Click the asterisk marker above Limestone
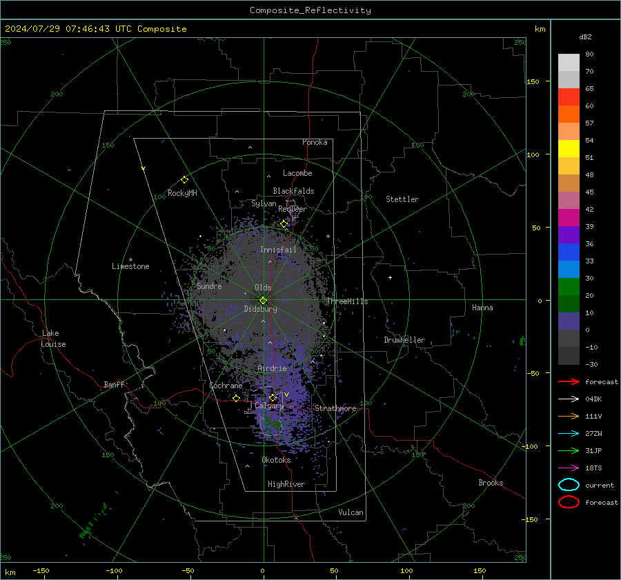621x580 pixels. click(x=130, y=260)
